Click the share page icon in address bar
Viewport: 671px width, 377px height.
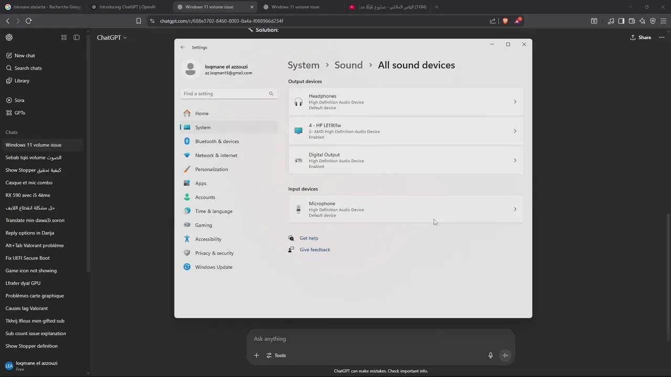point(493,21)
